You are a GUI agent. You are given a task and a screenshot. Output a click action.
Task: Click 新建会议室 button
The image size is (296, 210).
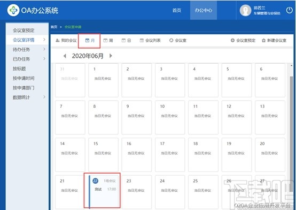pos(274,40)
